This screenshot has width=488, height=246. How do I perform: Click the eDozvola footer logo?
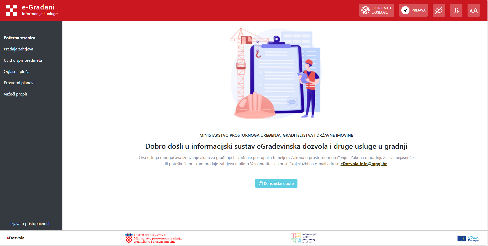coord(16,238)
